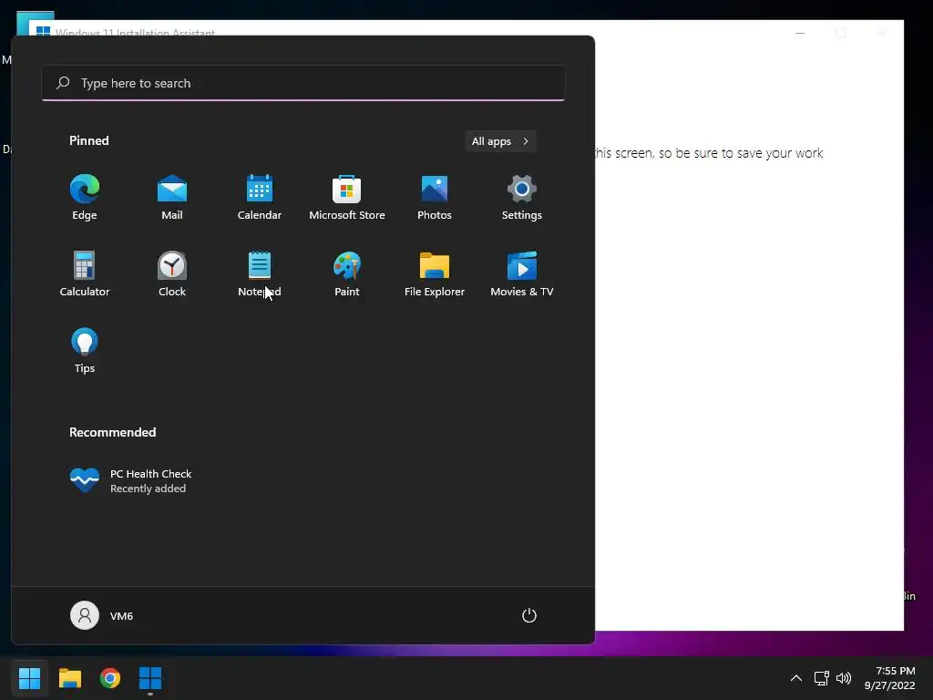Image resolution: width=933 pixels, height=700 pixels.
Task: Open the Paint app
Action: coord(347,274)
